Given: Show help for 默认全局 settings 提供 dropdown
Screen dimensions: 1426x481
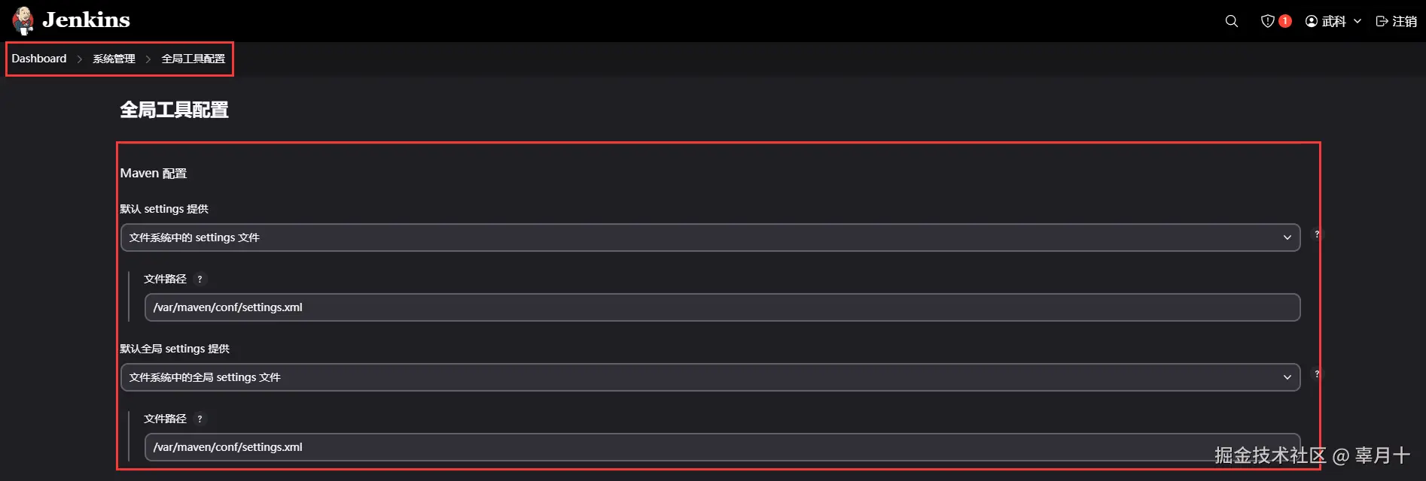Looking at the screenshot, I should point(1316,374).
